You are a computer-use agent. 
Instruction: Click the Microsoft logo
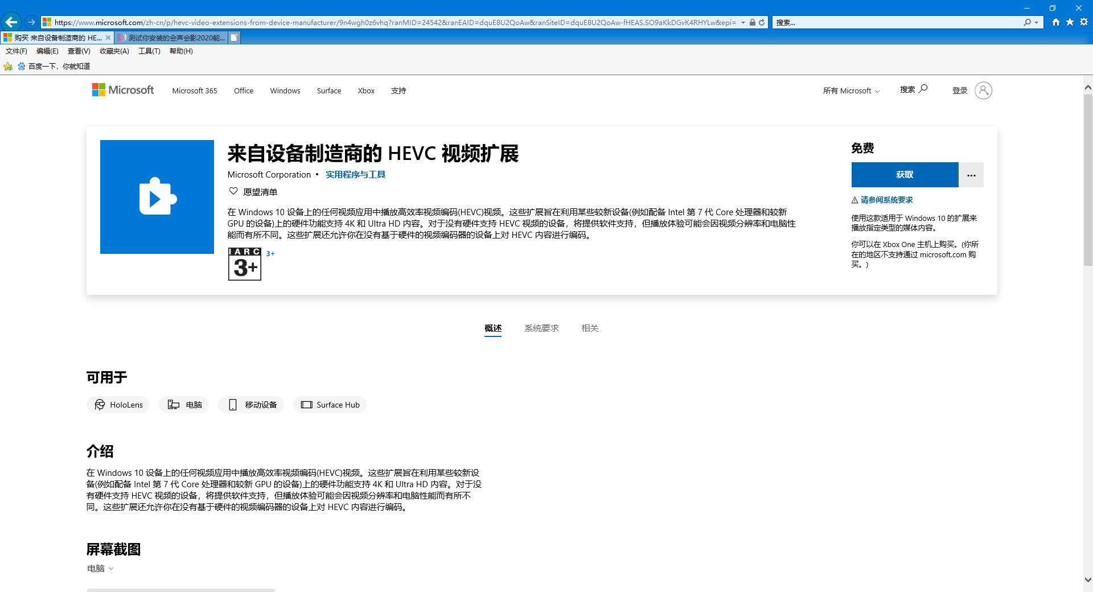[123, 90]
